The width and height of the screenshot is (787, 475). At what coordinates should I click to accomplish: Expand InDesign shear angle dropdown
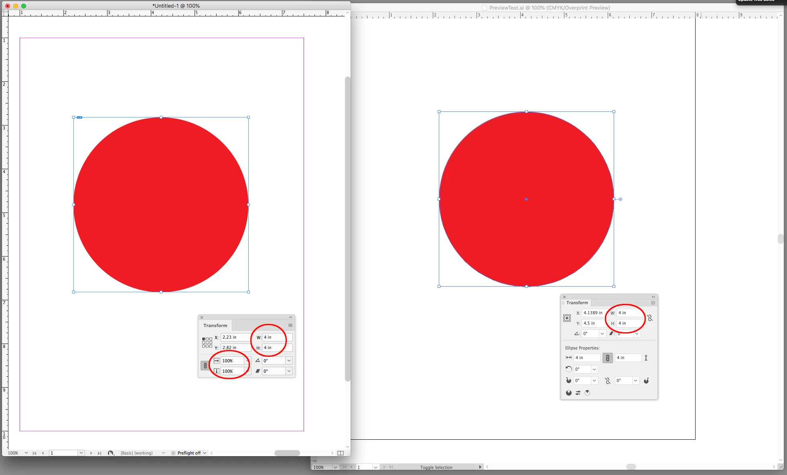[289, 371]
